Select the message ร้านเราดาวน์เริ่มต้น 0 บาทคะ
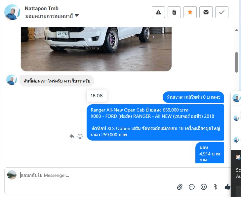241x197 pixels. tap(193, 97)
